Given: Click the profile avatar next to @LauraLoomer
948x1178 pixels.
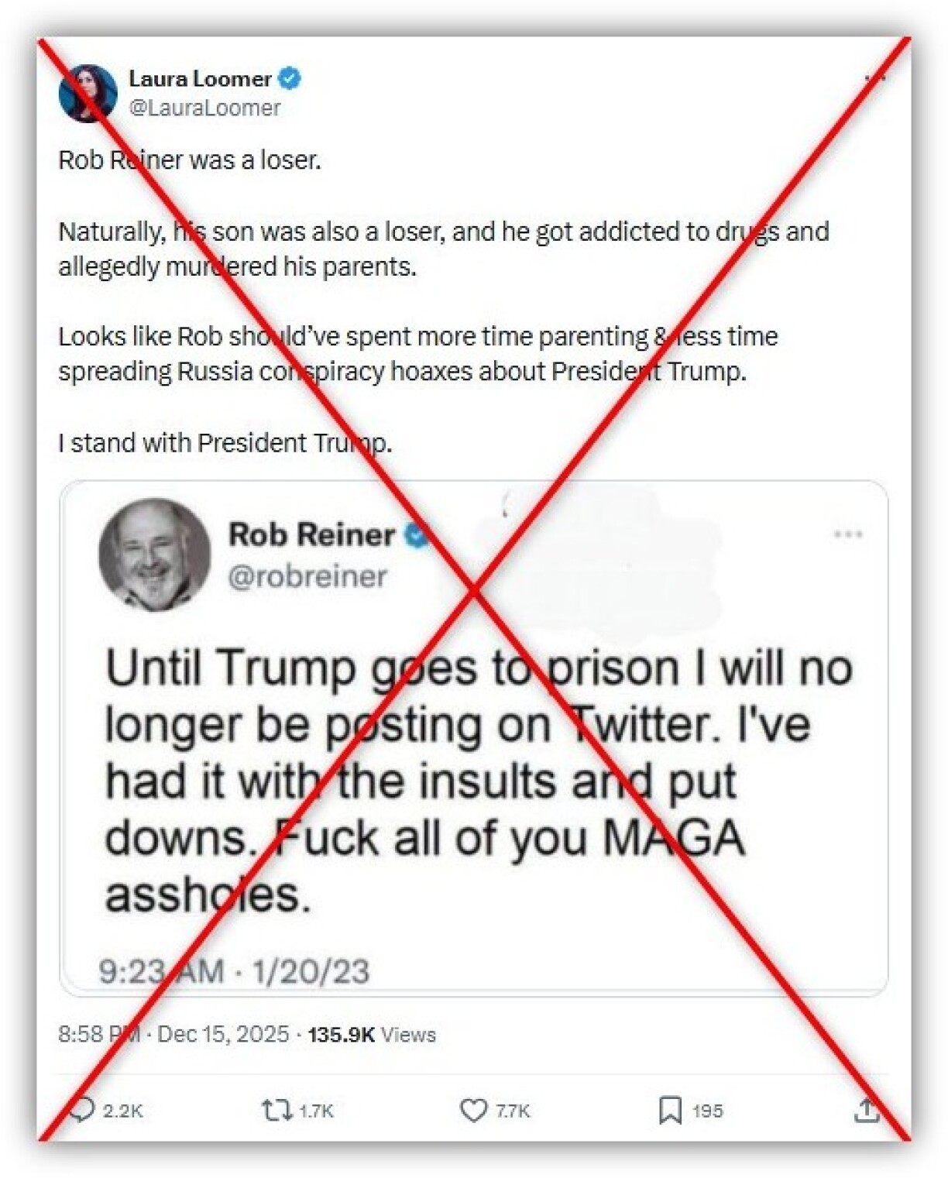Looking at the screenshot, I should pyautogui.click(x=88, y=93).
